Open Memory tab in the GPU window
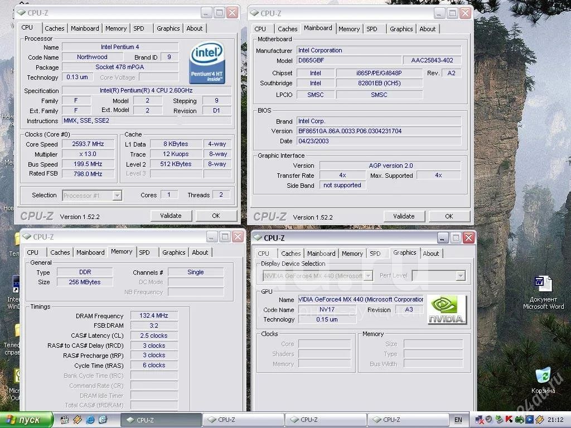Viewport: 571px width, 428px height. [x=352, y=254]
